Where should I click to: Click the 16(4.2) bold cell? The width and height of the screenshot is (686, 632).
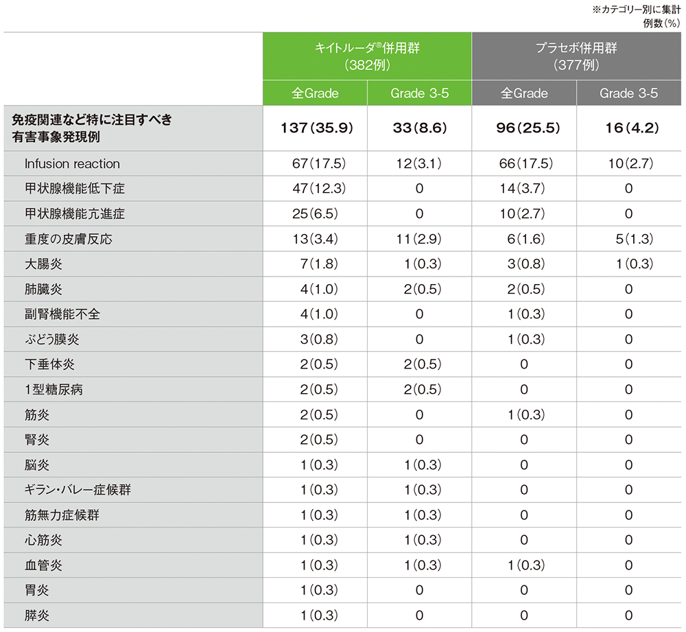[x=628, y=128]
